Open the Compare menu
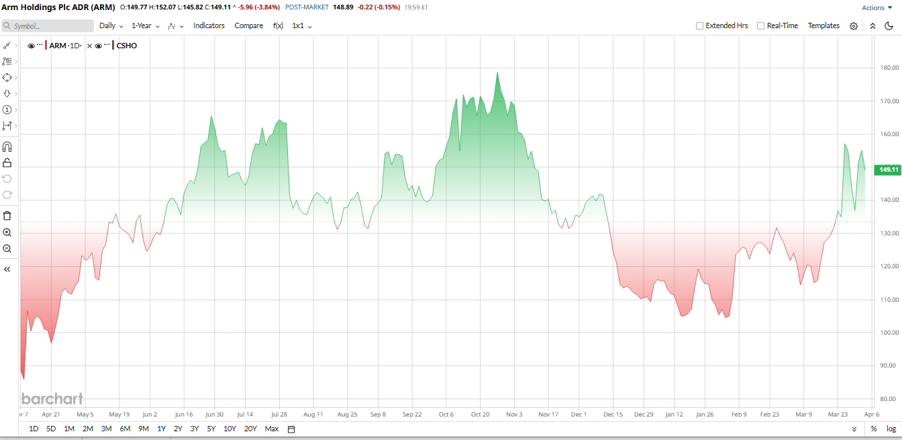Viewport: 902px width, 440px height. coord(248,25)
